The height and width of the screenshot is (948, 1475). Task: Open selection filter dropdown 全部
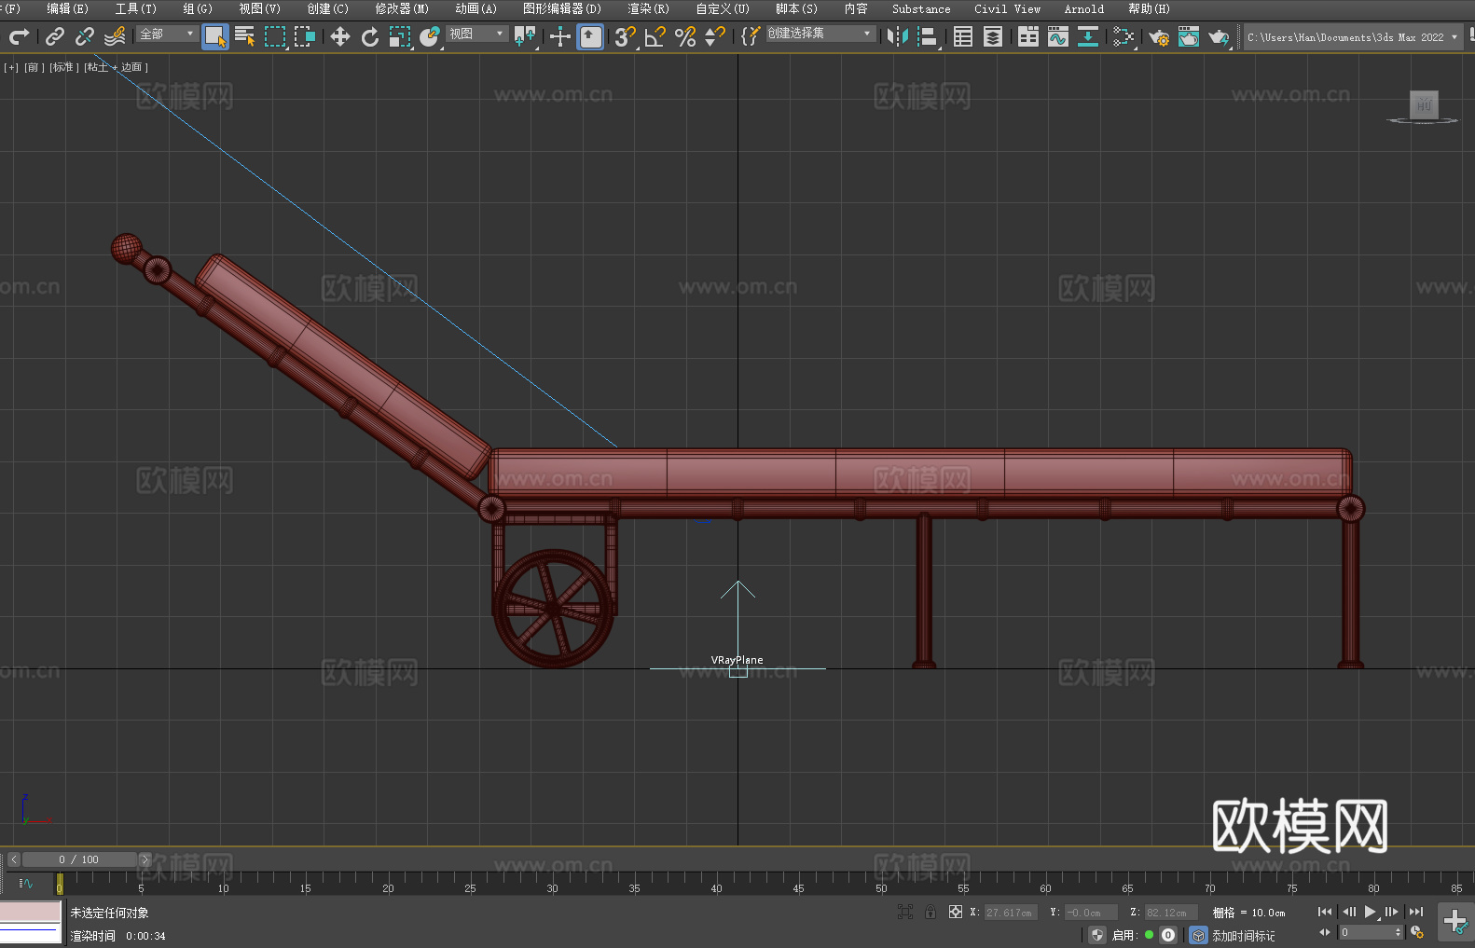coord(167,34)
